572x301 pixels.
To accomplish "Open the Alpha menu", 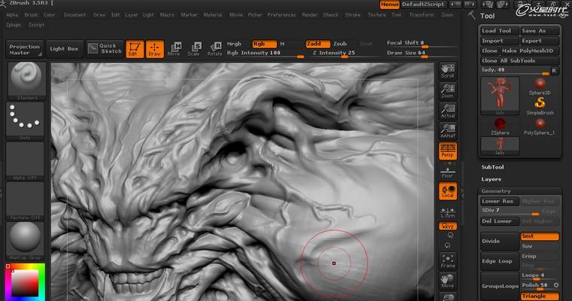I will coord(12,15).
